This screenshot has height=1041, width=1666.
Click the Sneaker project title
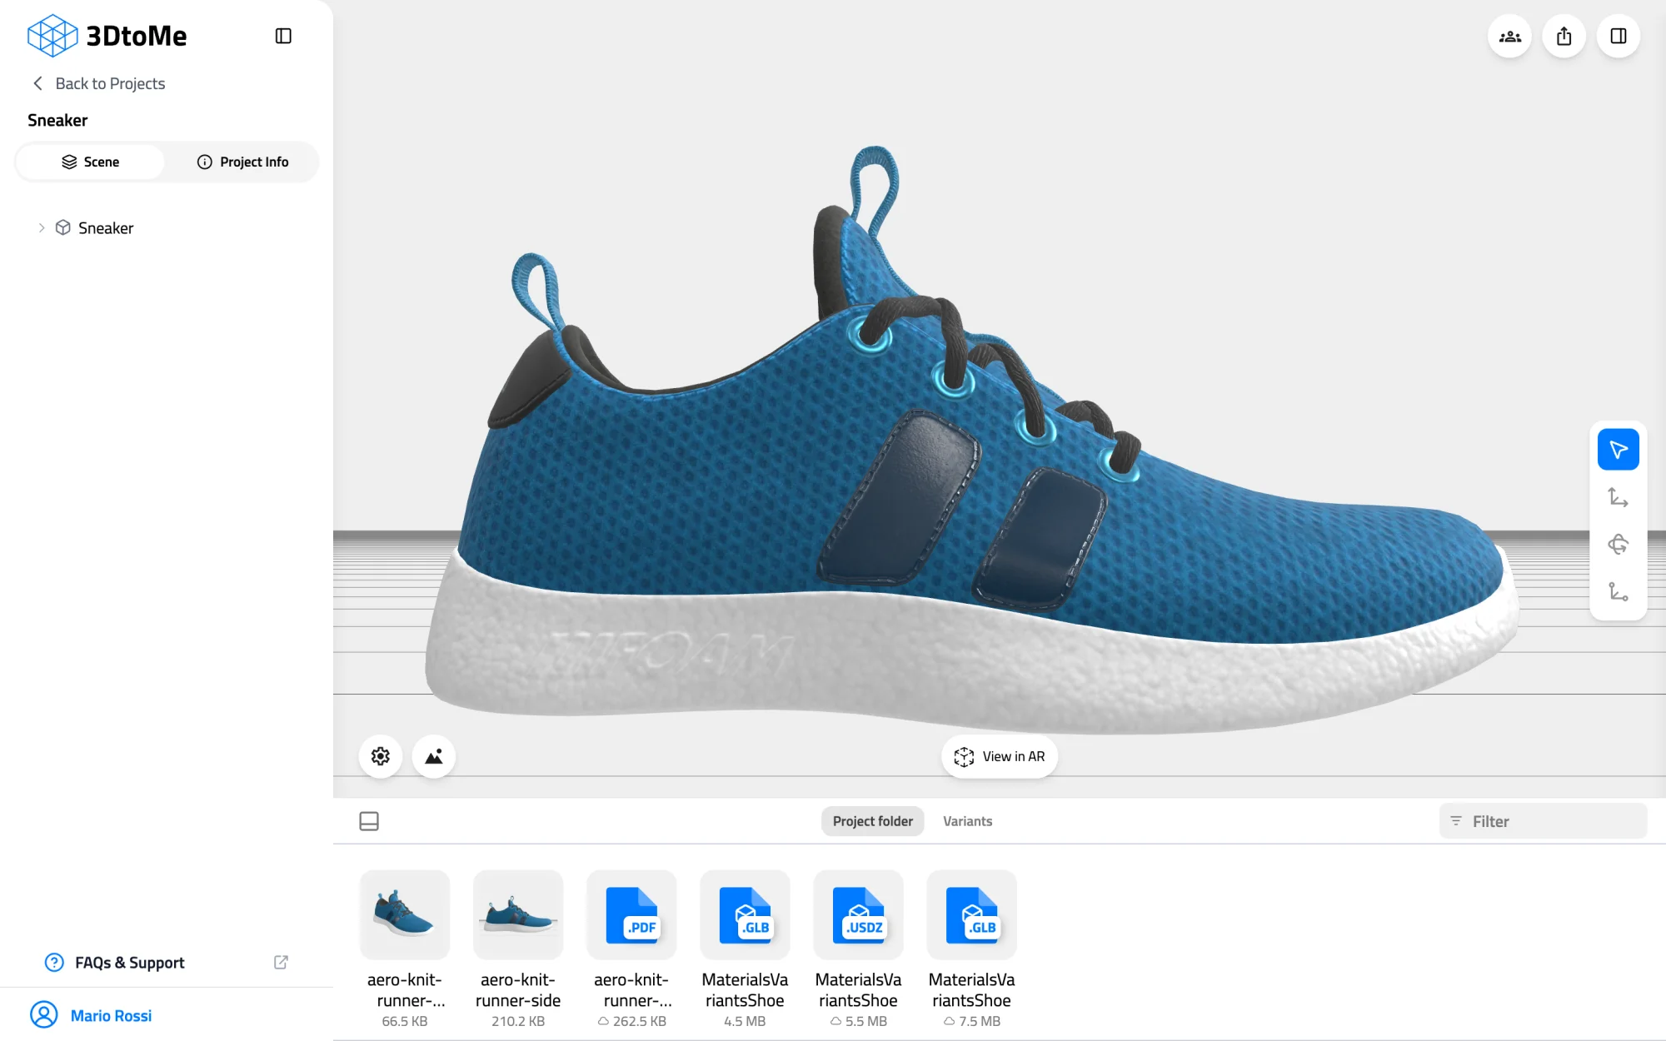point(57,120)
